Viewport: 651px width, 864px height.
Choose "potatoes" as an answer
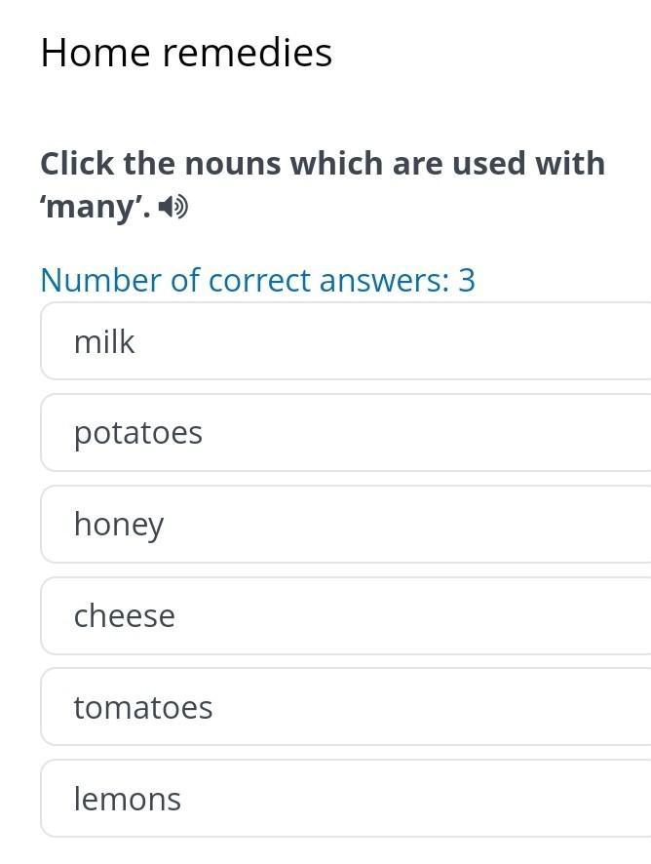click(345, 432)
